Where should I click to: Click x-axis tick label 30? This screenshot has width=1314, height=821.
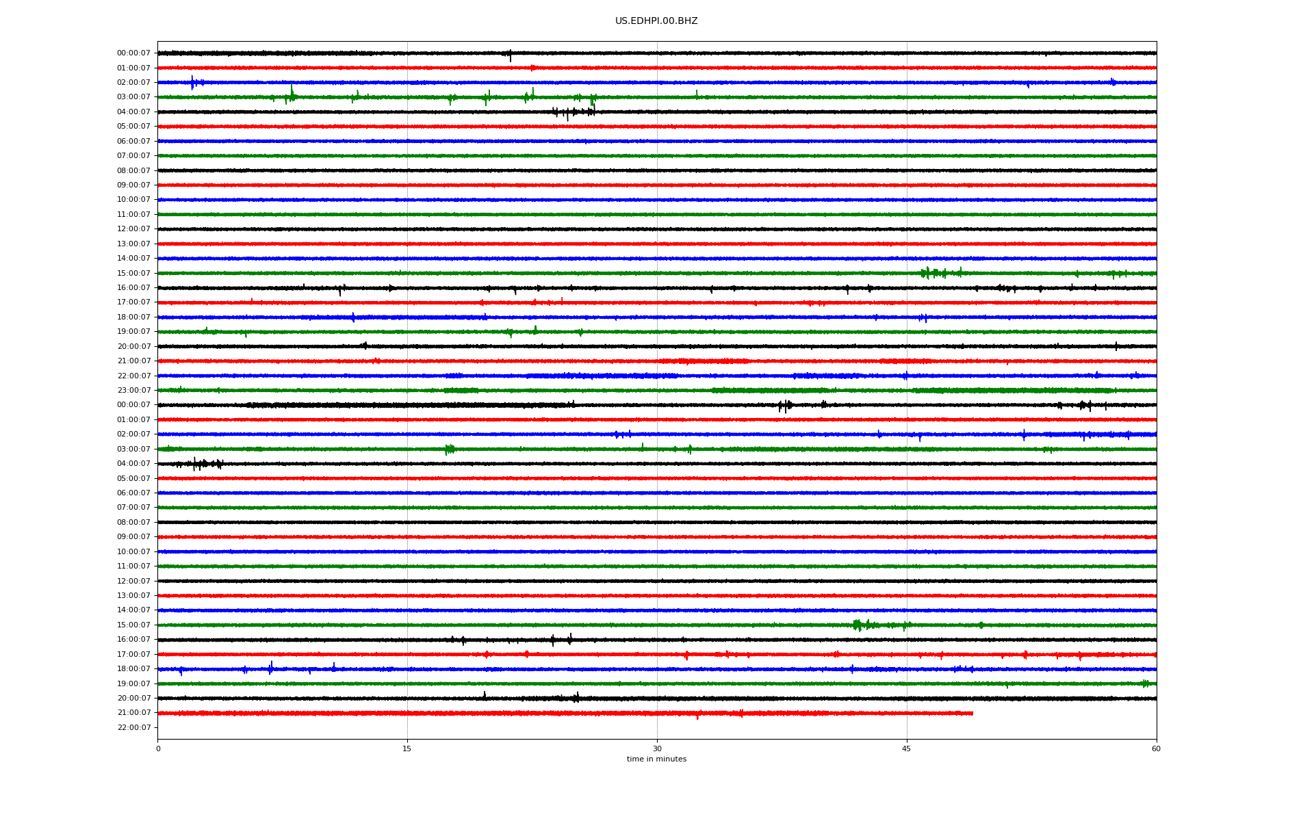[657, 748]
